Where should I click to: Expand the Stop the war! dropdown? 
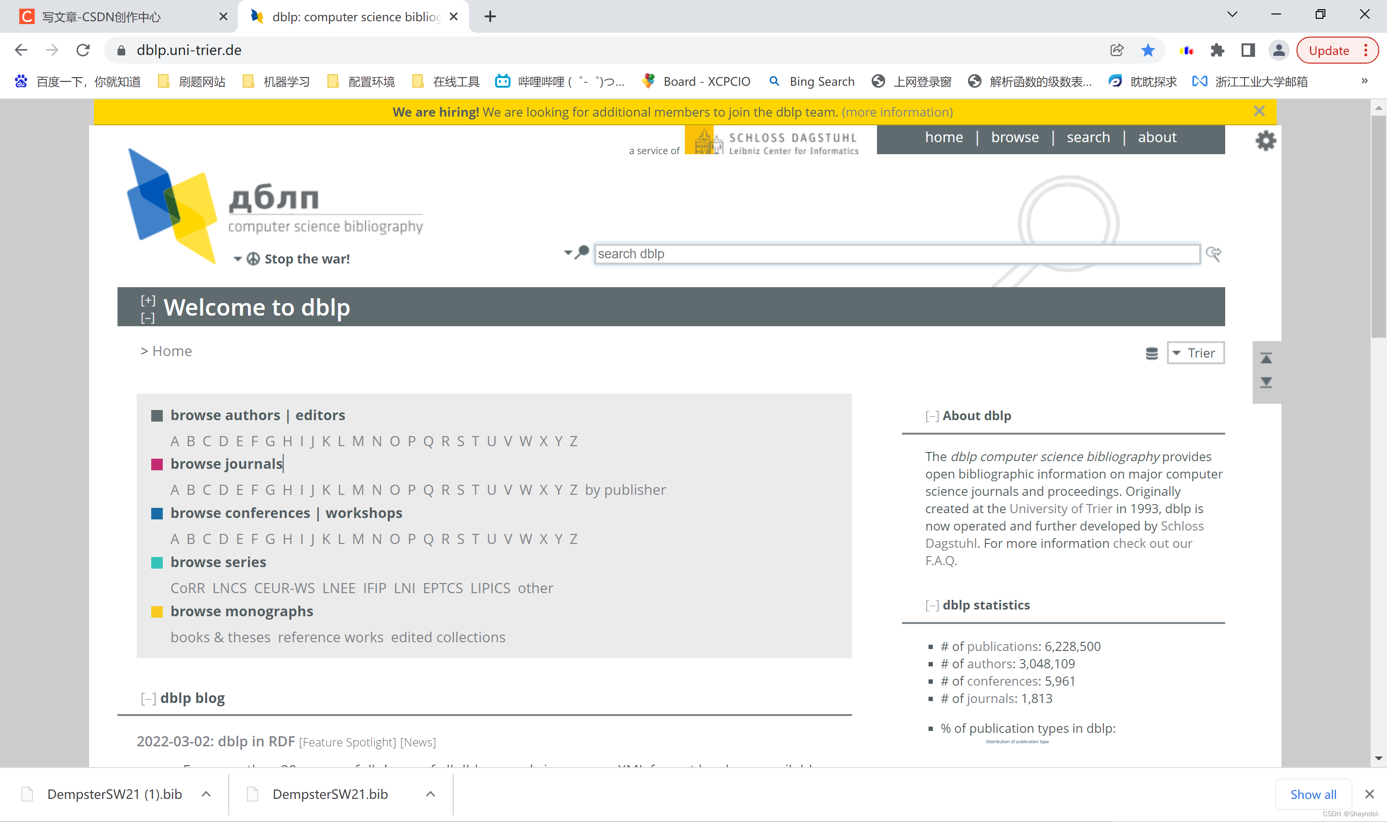(237, 259)
